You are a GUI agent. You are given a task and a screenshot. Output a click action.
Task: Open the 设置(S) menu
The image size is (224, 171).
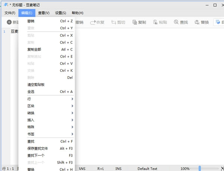click(x=60, y=13)
